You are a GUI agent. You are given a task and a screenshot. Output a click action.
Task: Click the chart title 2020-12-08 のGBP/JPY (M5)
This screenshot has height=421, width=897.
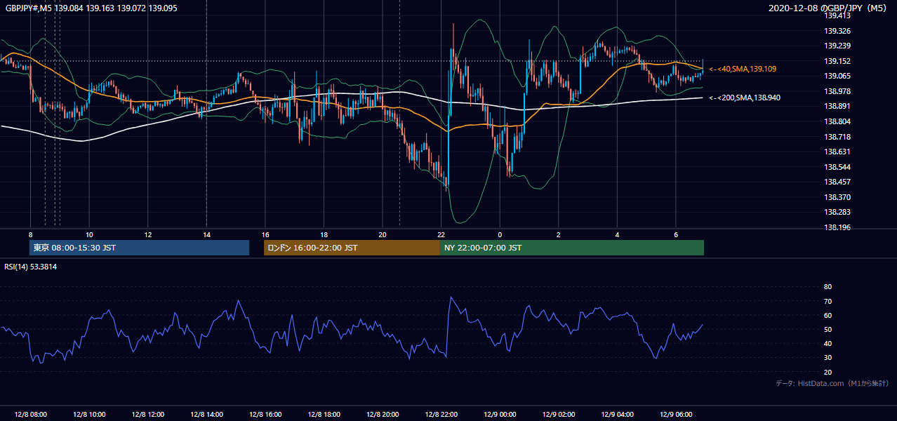(829, 8)
